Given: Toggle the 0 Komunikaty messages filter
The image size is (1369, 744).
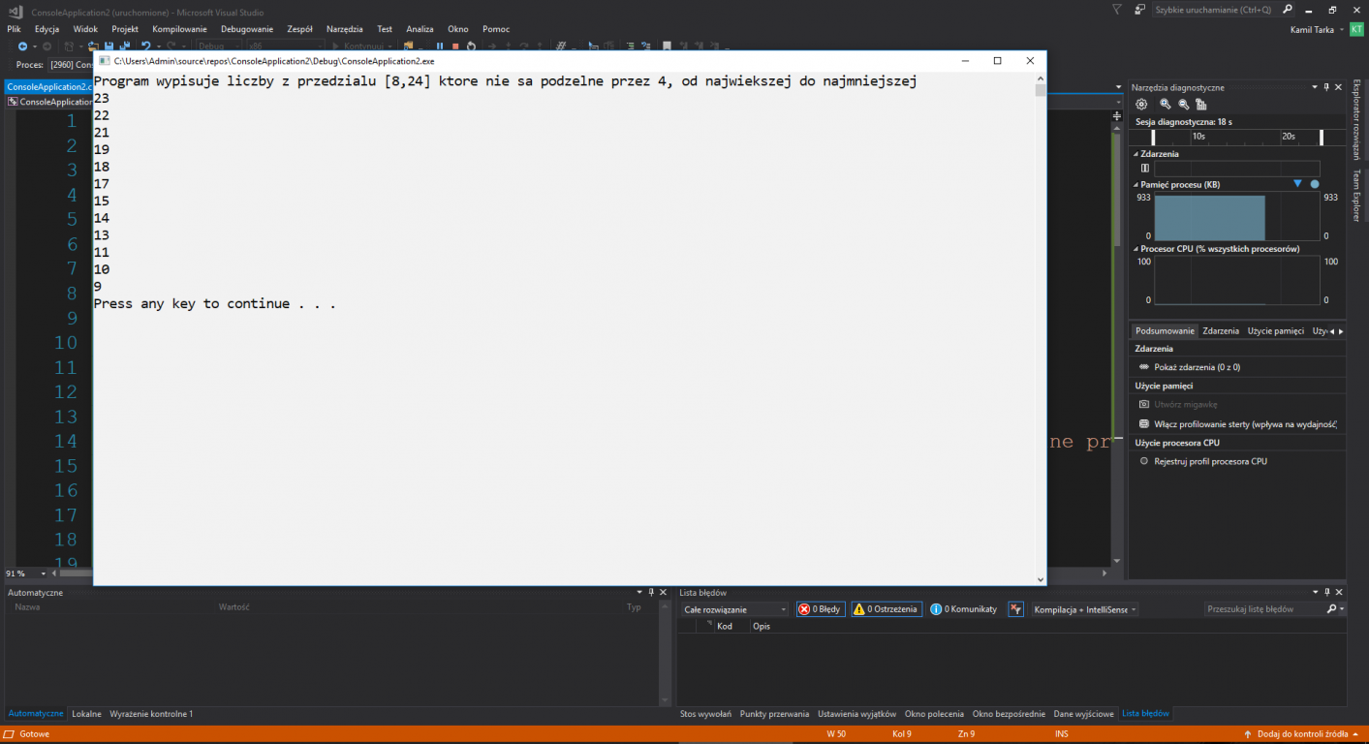Looking at the screenshot, I should click(x=963, y=609).
